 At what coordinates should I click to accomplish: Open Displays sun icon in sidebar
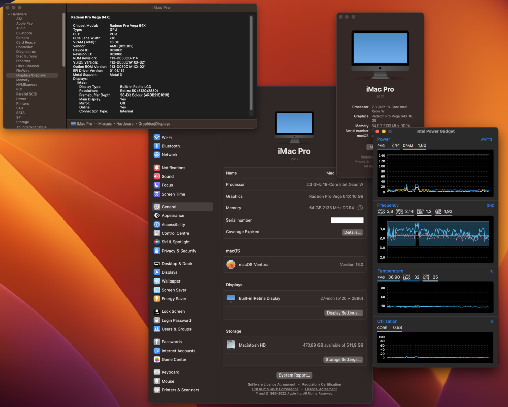pyautogui.click(x=157, y=272)
